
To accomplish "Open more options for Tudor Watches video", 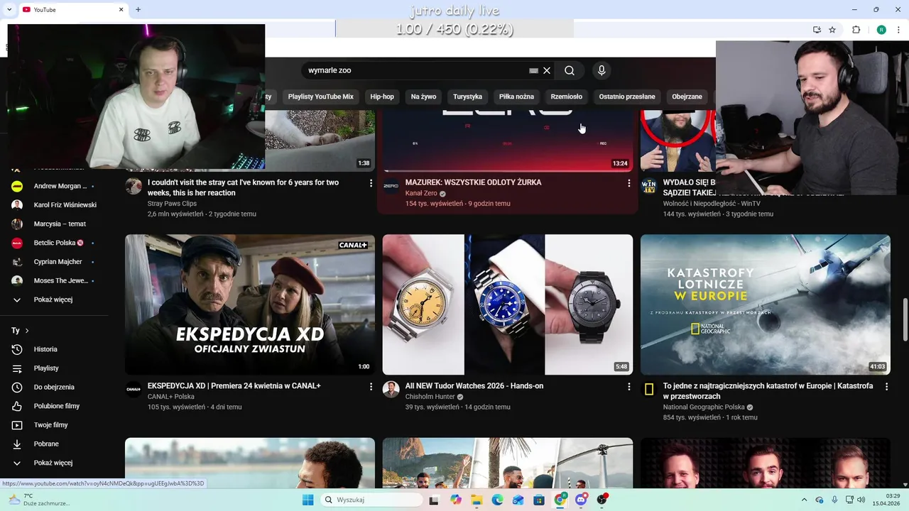I will [628, 387].
